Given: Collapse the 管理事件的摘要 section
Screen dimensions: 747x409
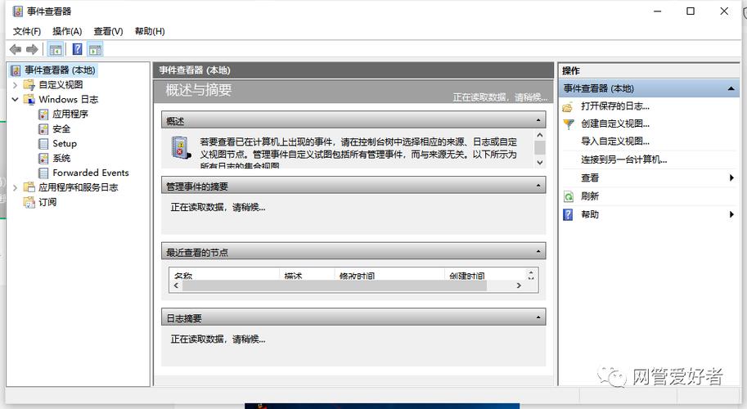Looking at the screenshot, I should click(x=538, y=187).
